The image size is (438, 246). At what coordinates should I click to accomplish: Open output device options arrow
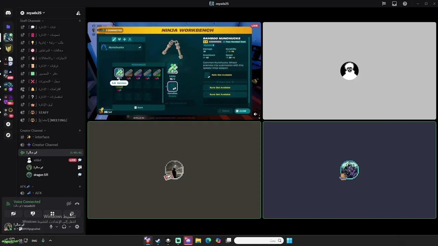(70, 227)
